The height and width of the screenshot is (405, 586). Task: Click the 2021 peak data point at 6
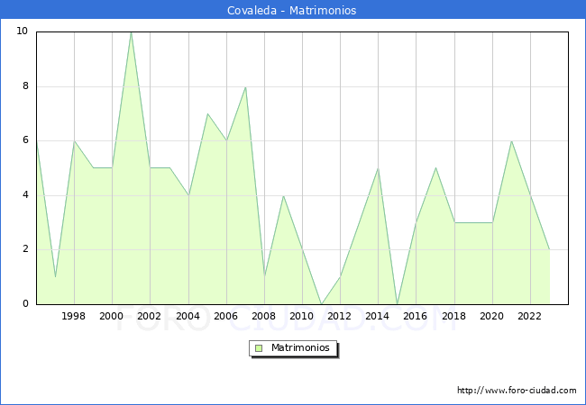[x=511, y=141]
